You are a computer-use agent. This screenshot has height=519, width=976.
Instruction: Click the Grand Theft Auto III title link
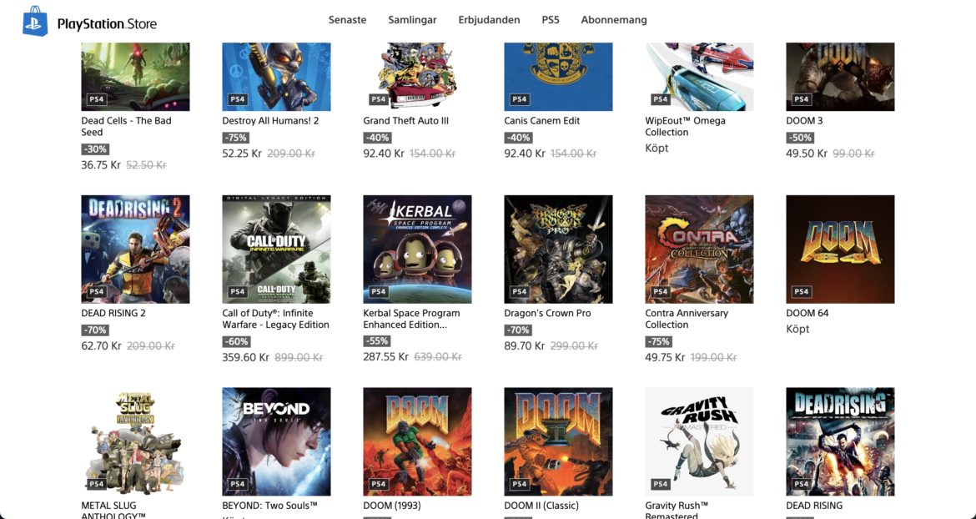406,121
